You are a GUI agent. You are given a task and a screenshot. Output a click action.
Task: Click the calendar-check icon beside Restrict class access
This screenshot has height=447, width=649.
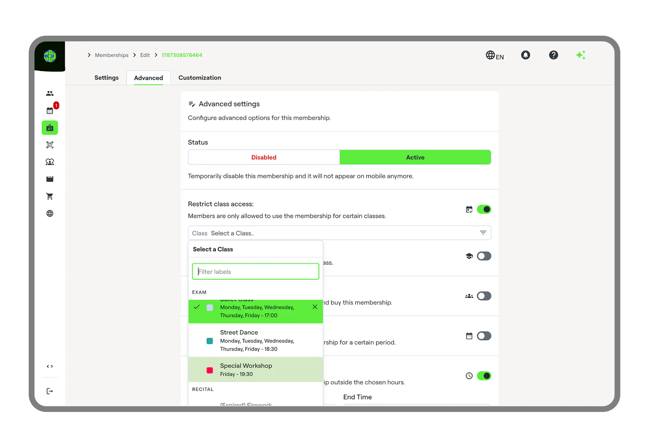(x=469, y=209)
